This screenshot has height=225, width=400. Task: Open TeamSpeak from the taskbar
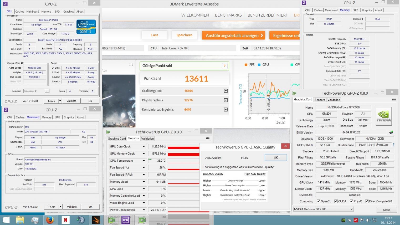(80, 220)
